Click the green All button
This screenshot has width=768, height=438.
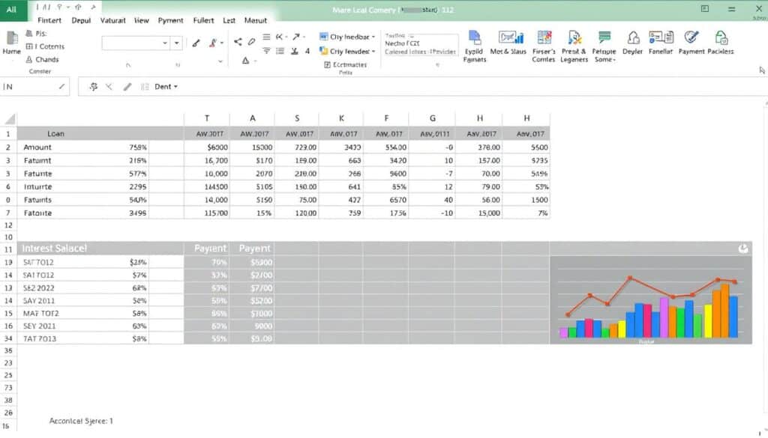(x=13, y=10)
